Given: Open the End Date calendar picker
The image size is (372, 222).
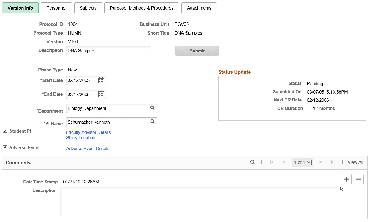Looking at the screenshot, I should pos(101,94).
